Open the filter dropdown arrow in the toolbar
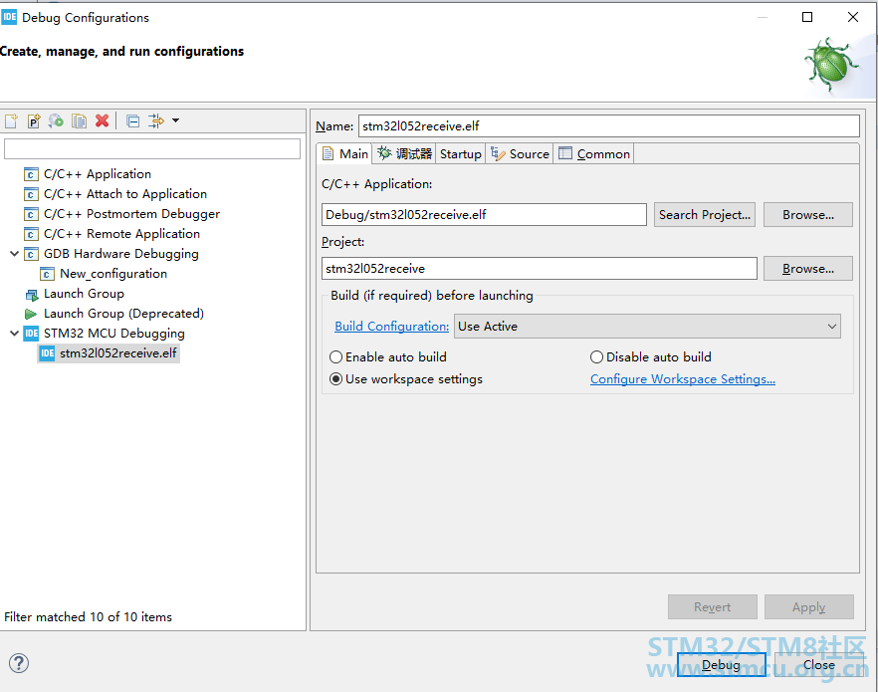This screenshot has width=878, height=692. coord(176,120)
